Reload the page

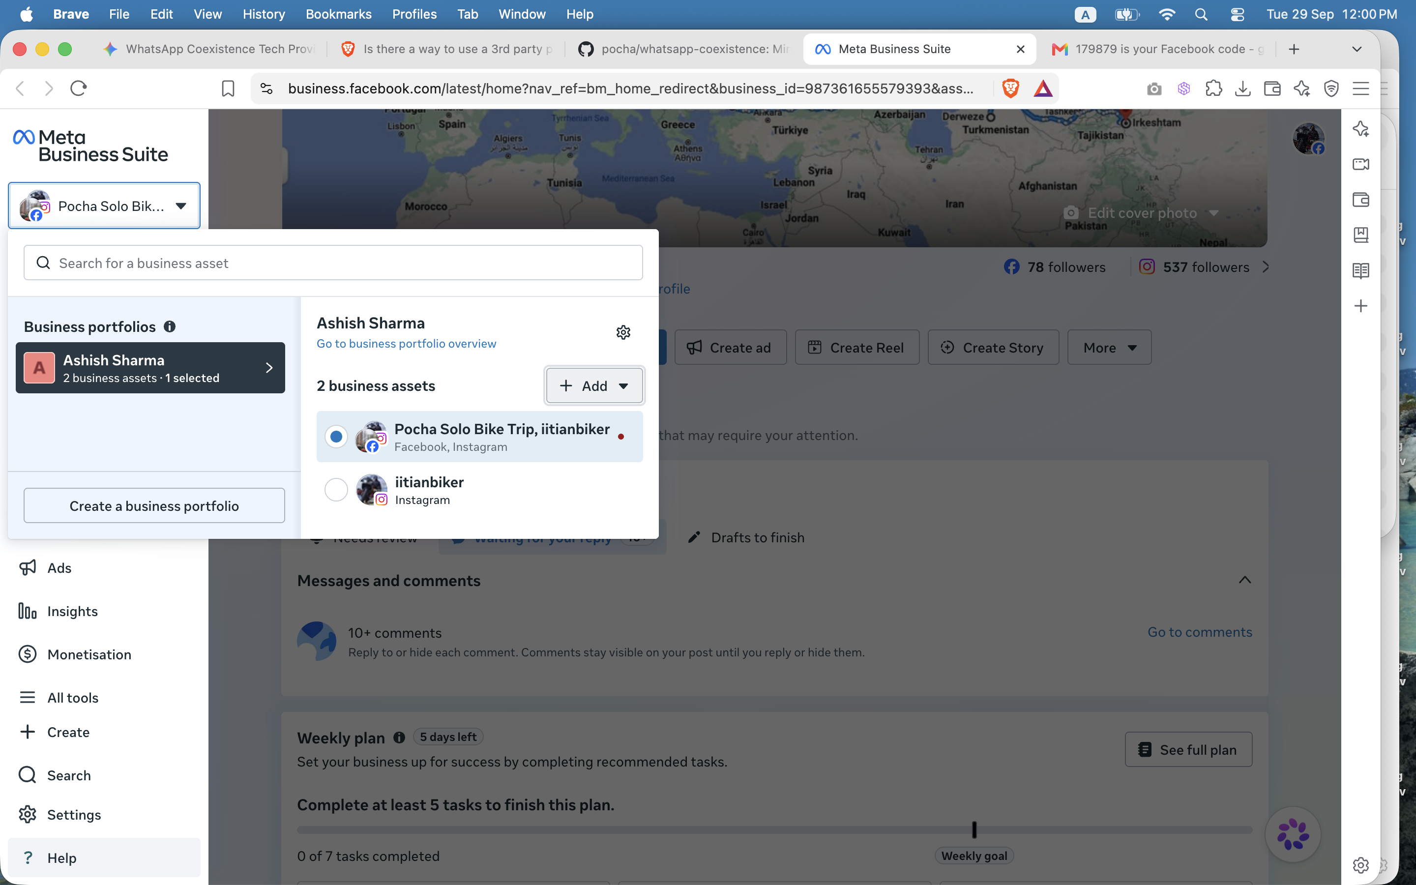78,88
